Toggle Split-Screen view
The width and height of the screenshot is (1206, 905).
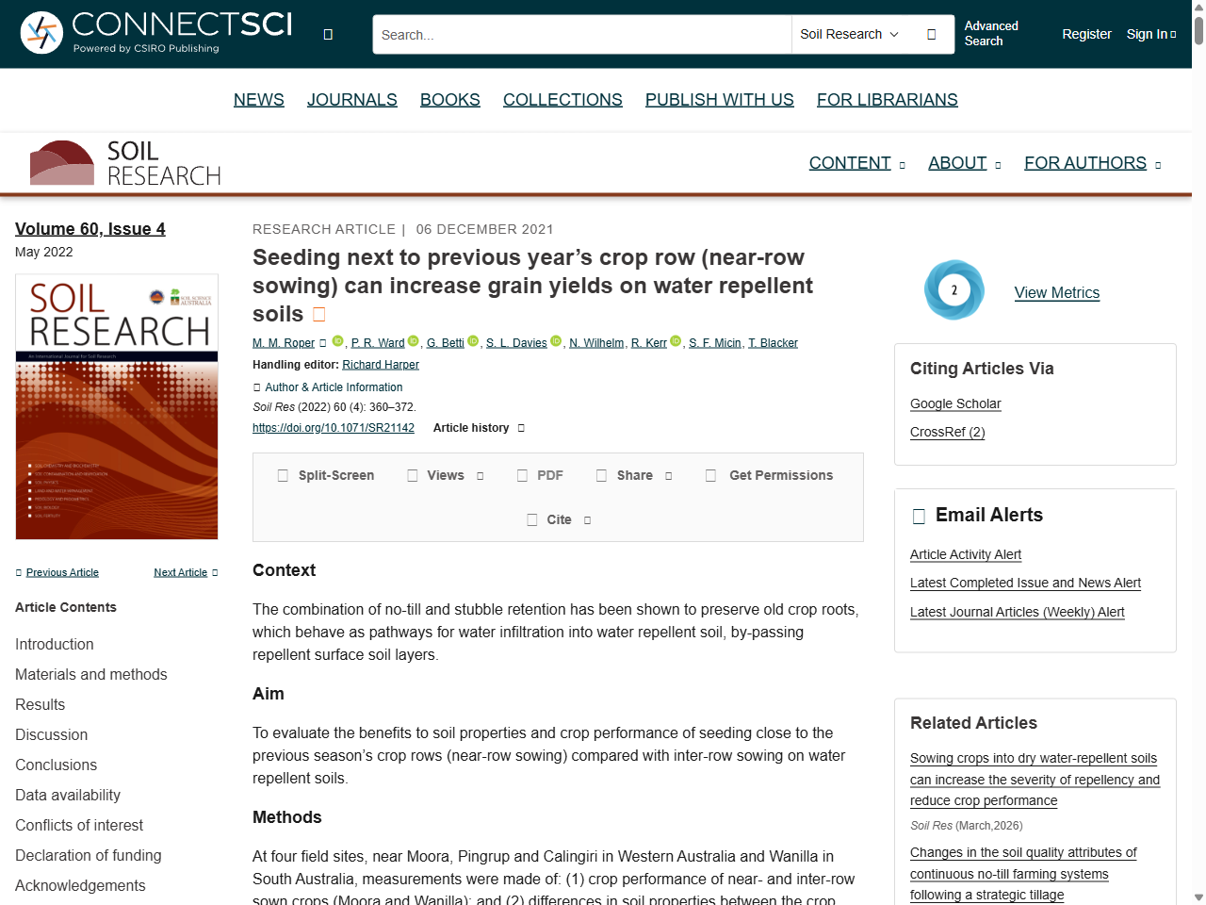click(x=326, y=476)
